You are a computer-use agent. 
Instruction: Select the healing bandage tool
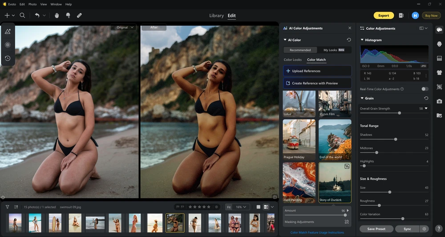click(x=80, y=16)
